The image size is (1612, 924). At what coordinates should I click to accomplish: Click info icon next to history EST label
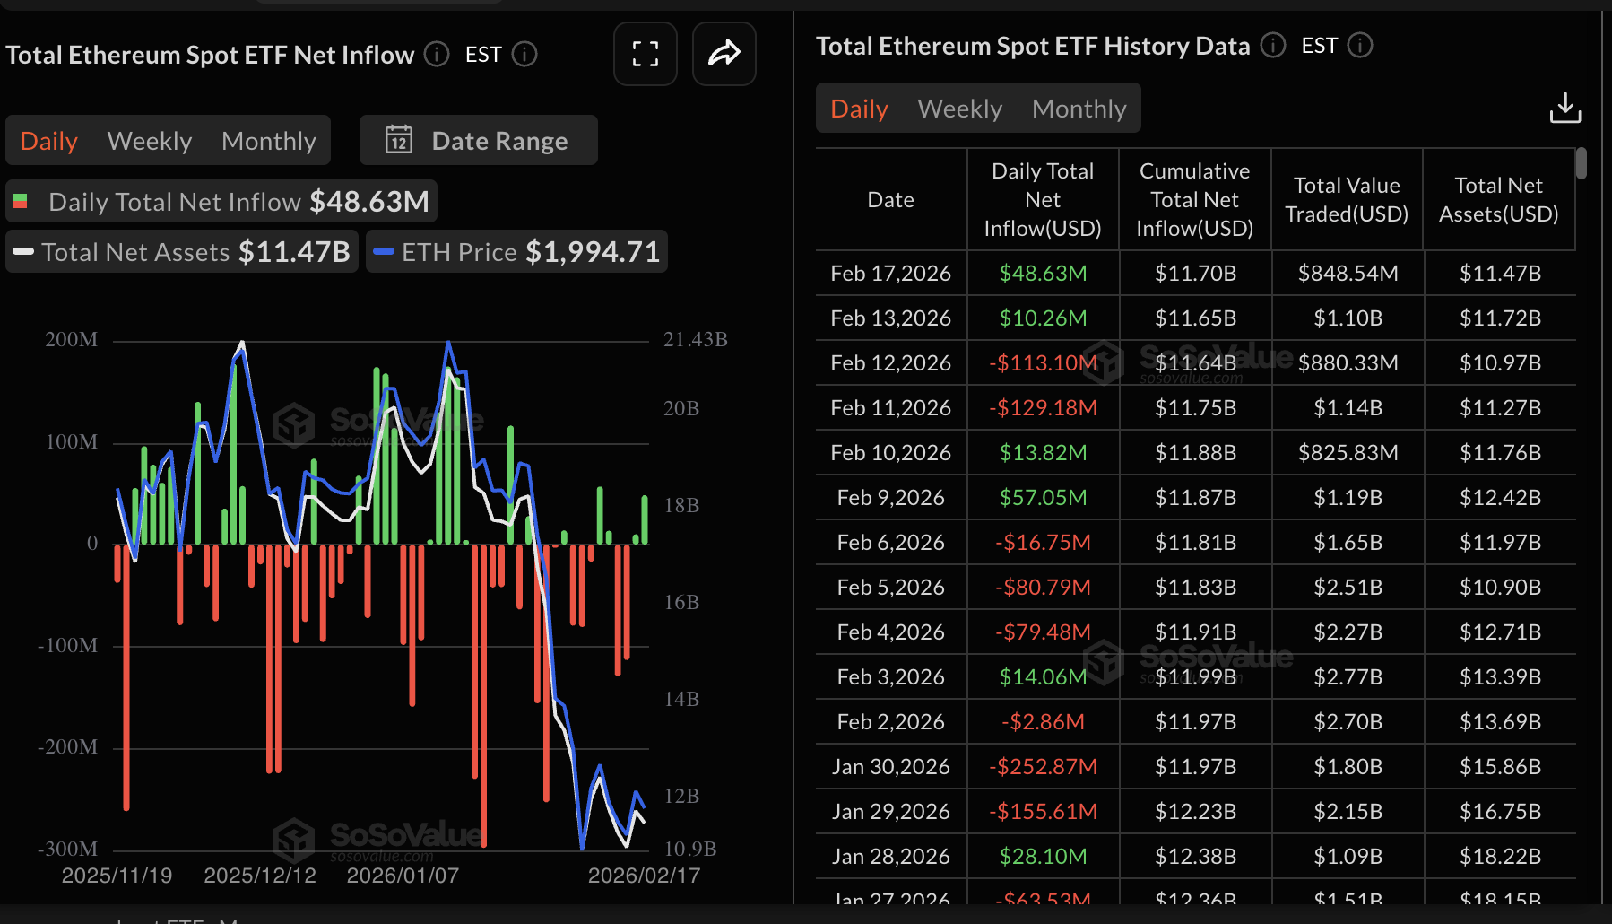pos(1360,45)
